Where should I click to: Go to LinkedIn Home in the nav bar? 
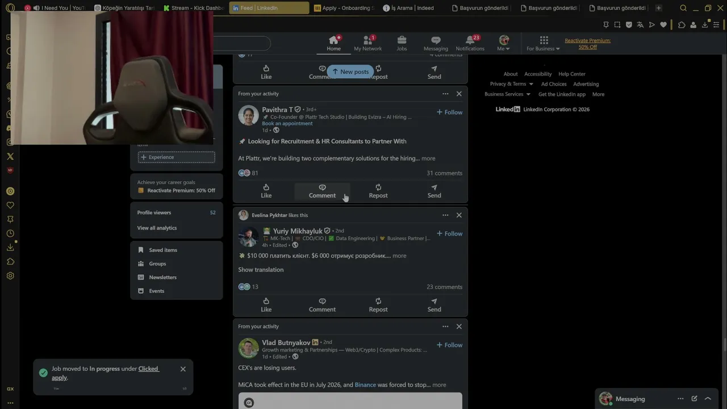333,43
